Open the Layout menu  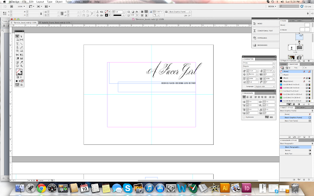pyautogui.click(x=40, y=2)
